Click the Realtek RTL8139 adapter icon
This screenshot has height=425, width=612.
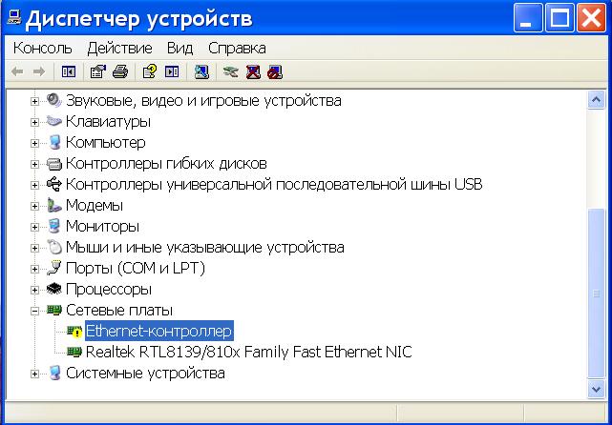(74, 353)
